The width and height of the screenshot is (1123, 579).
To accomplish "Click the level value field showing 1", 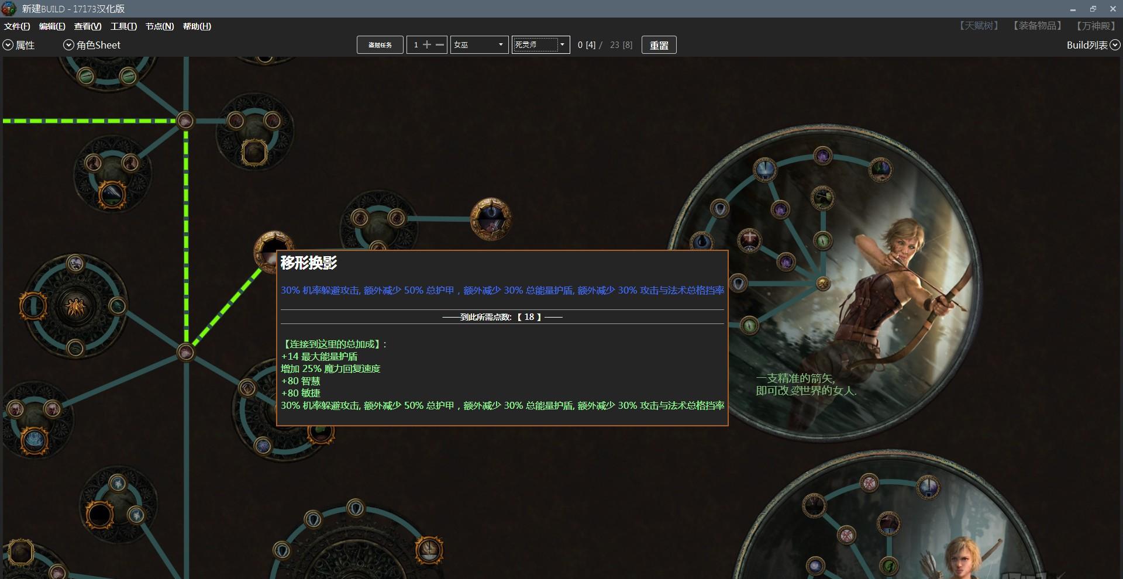I will coord(416,45).
